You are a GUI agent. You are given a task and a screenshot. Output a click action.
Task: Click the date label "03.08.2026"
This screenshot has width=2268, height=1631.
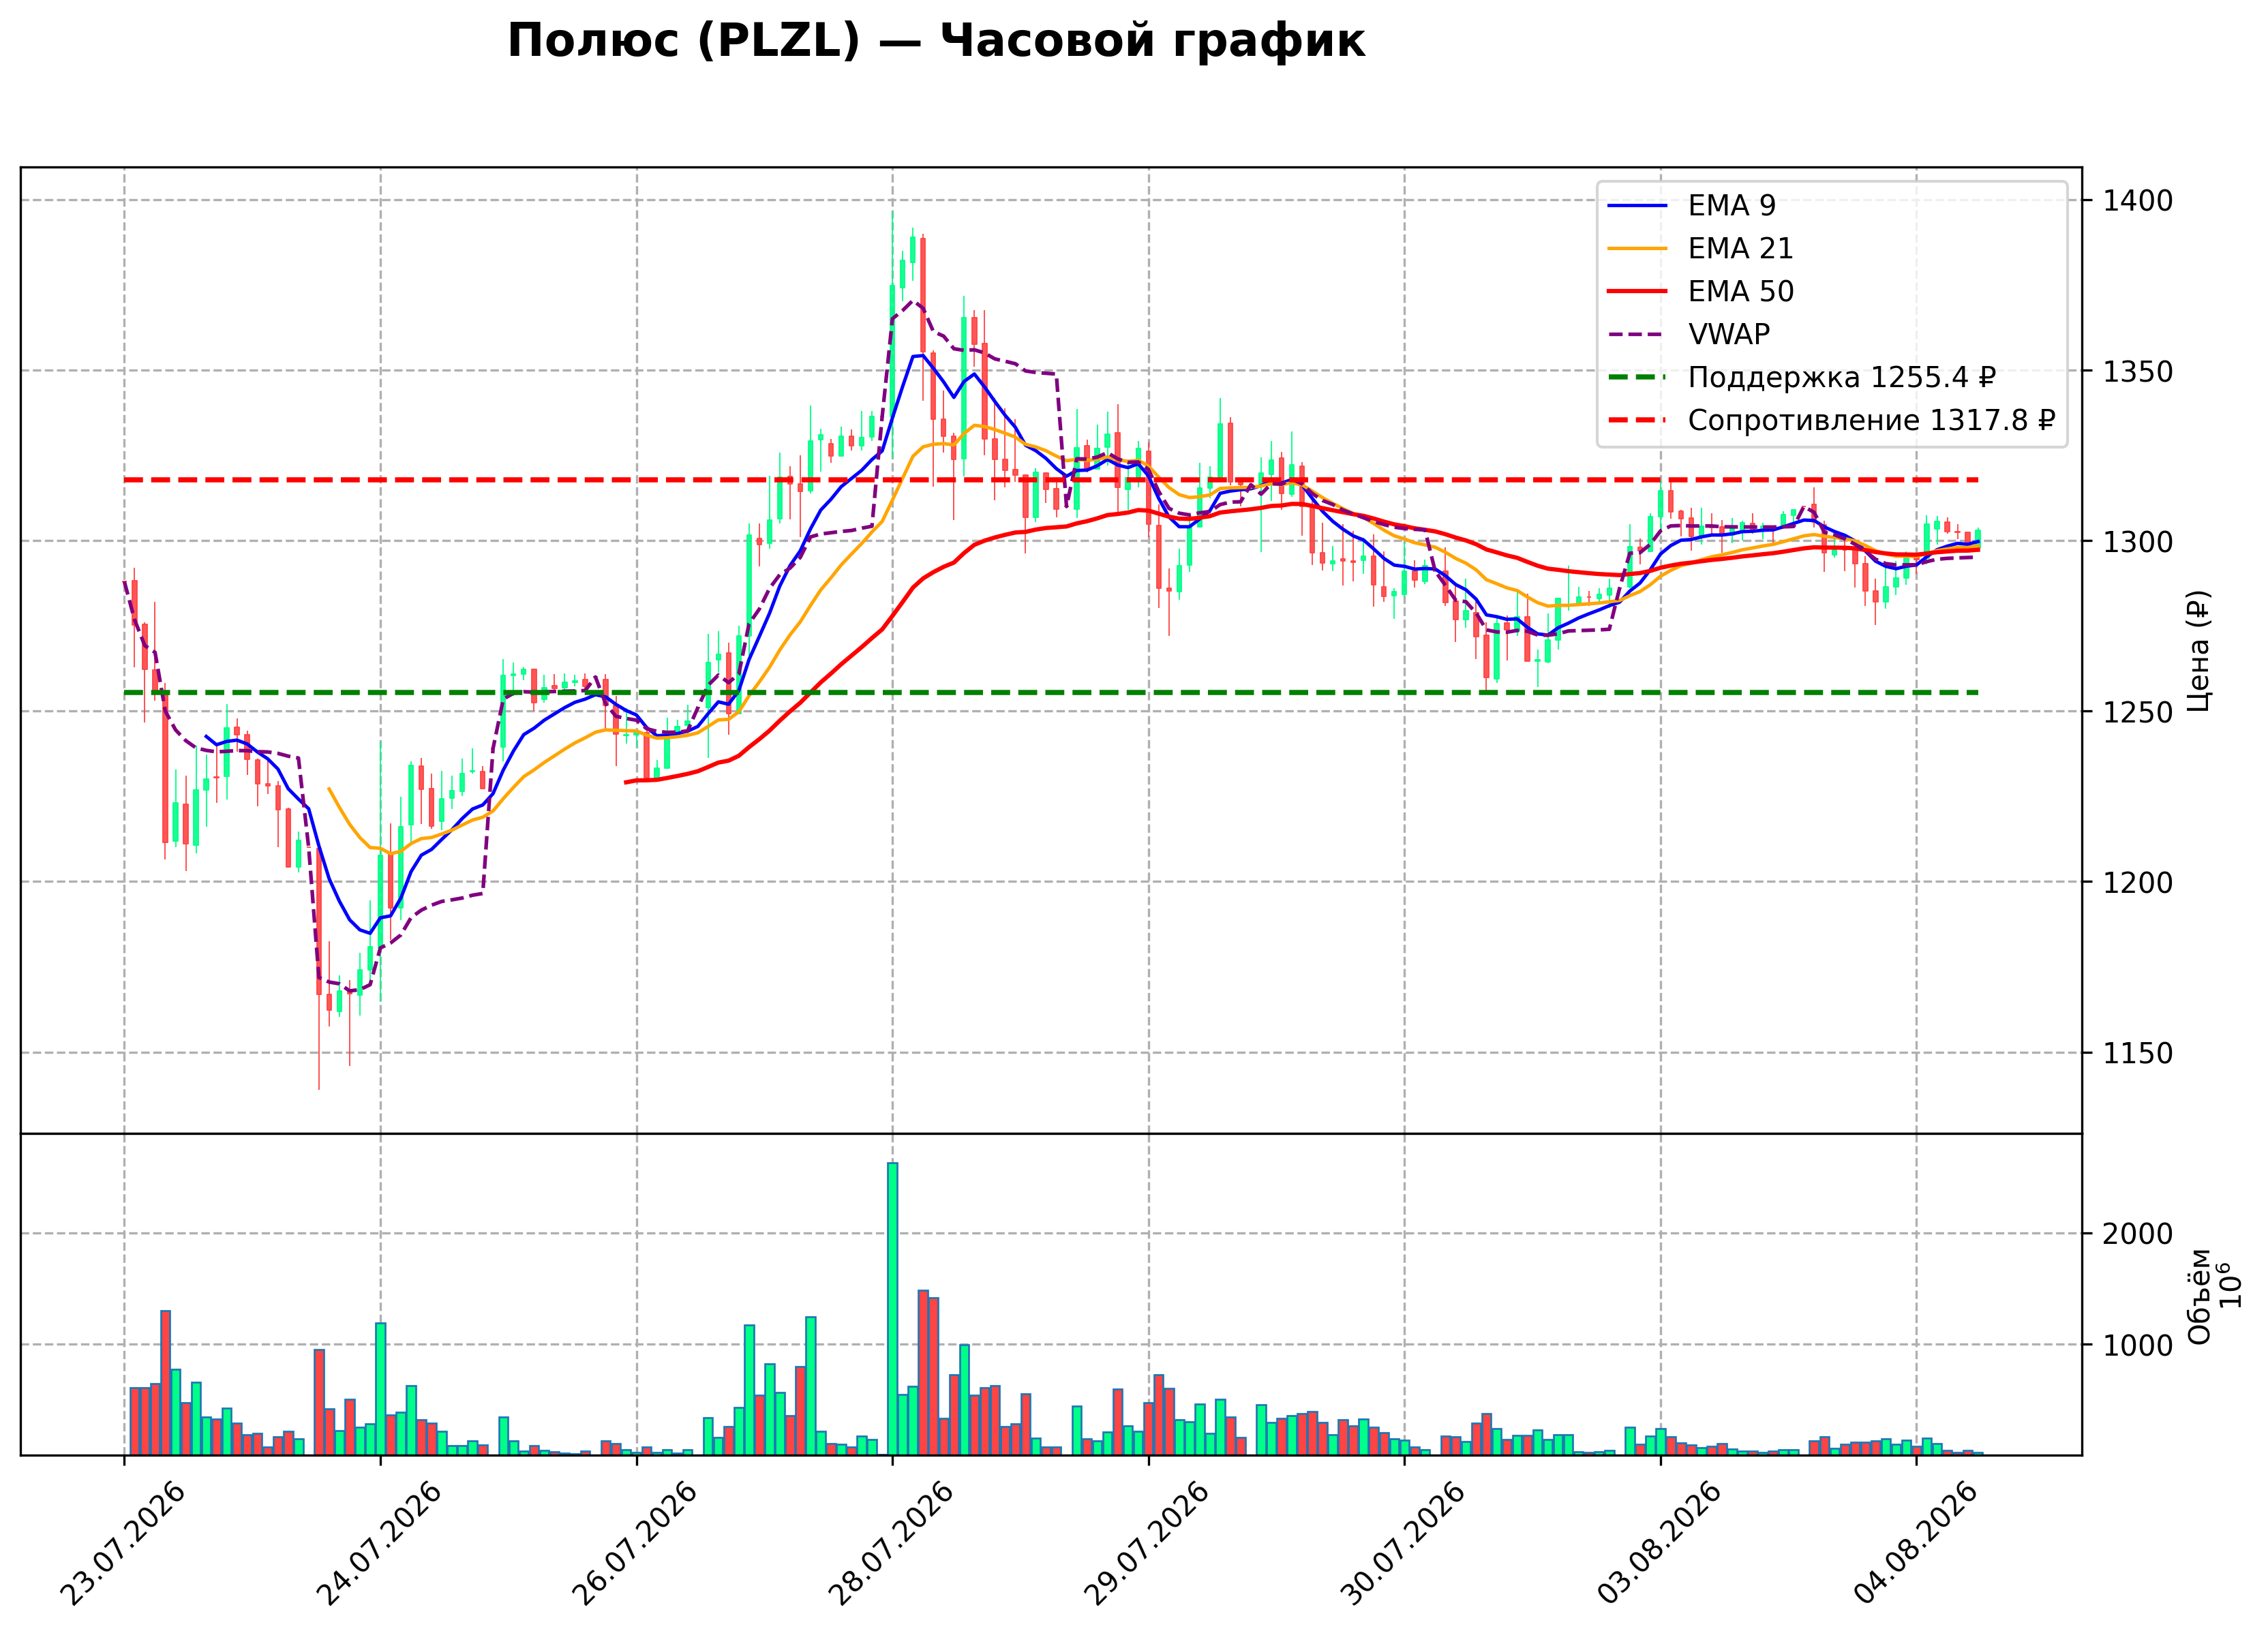pyautogui.click(x=1660, y=1544)
